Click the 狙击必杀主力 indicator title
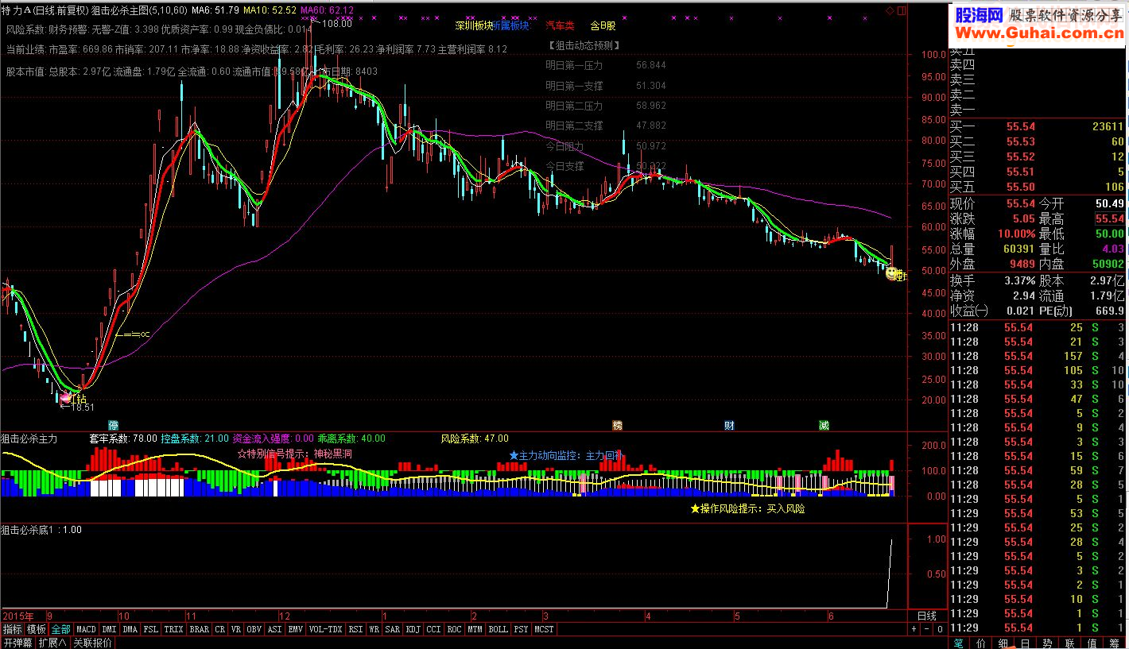1129x649 pixels. pos(29,438)
